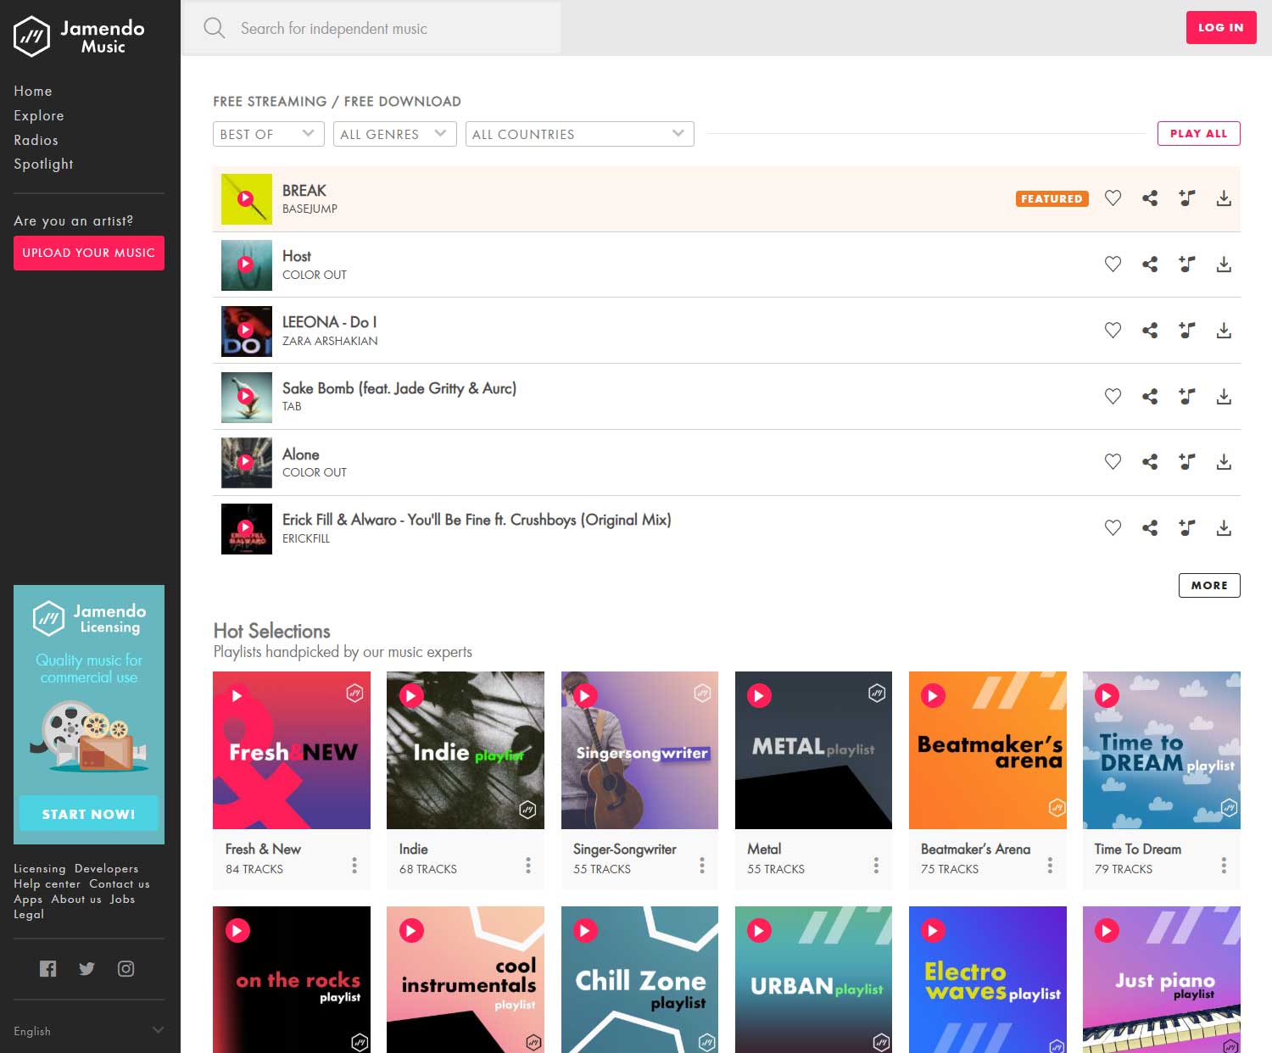Viewport: 1272px width, 1053px height.
Task: Open Jamendo Facebook page icon
Action: pos(48,968)
